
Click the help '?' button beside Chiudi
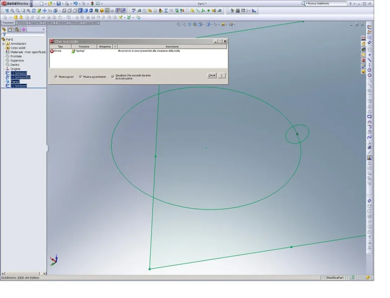pos(221,75)
